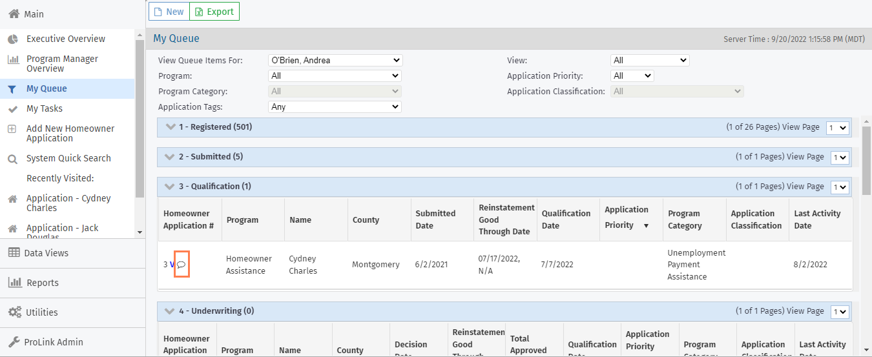The height and width of the screenshot is (357, 872).
Task: Click the Export button
Action: pyautogui.click(x=214, y=12)
